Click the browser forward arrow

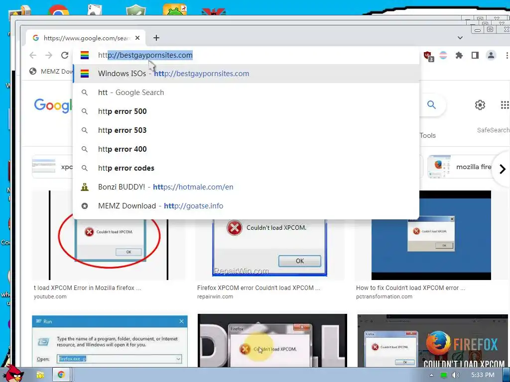click(x=49, y=55)
